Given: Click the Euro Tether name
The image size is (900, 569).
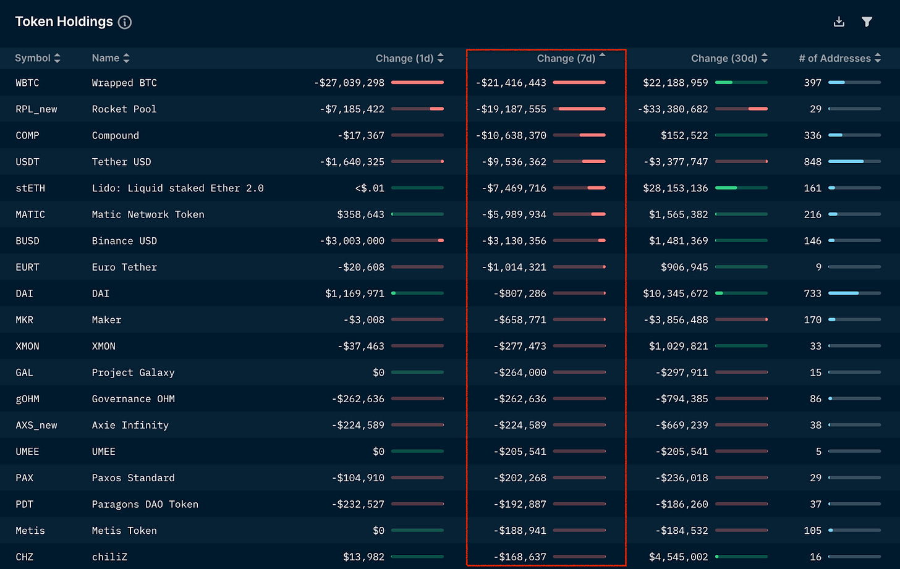Looking at the screenshot, I should (124, 268).
